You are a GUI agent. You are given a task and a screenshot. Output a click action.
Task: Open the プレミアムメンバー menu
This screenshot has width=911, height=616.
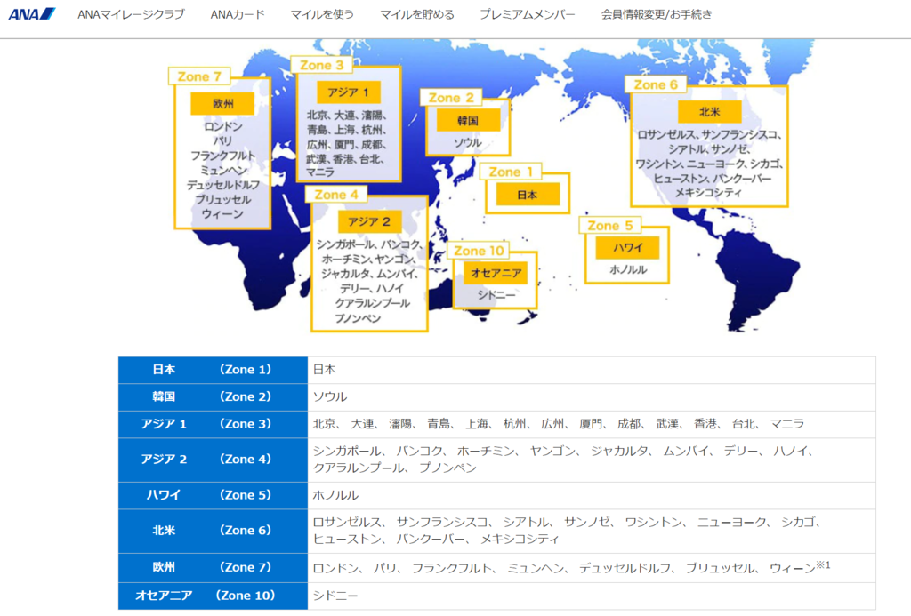click(x=528, y=14)
